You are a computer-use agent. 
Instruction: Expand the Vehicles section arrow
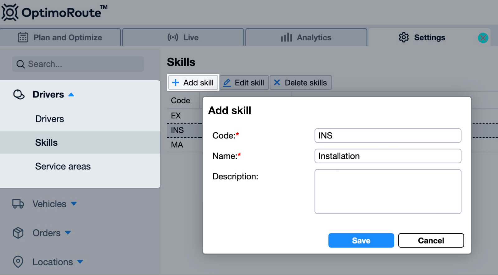74,204
